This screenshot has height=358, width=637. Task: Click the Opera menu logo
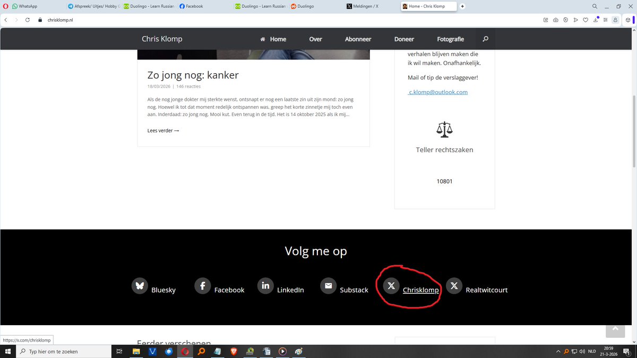tap(5, 6)
